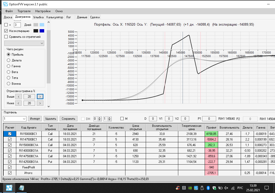Screen dimensions: 275x193
Task: Click the Сохранить button
Action: (x=68, y=119)
